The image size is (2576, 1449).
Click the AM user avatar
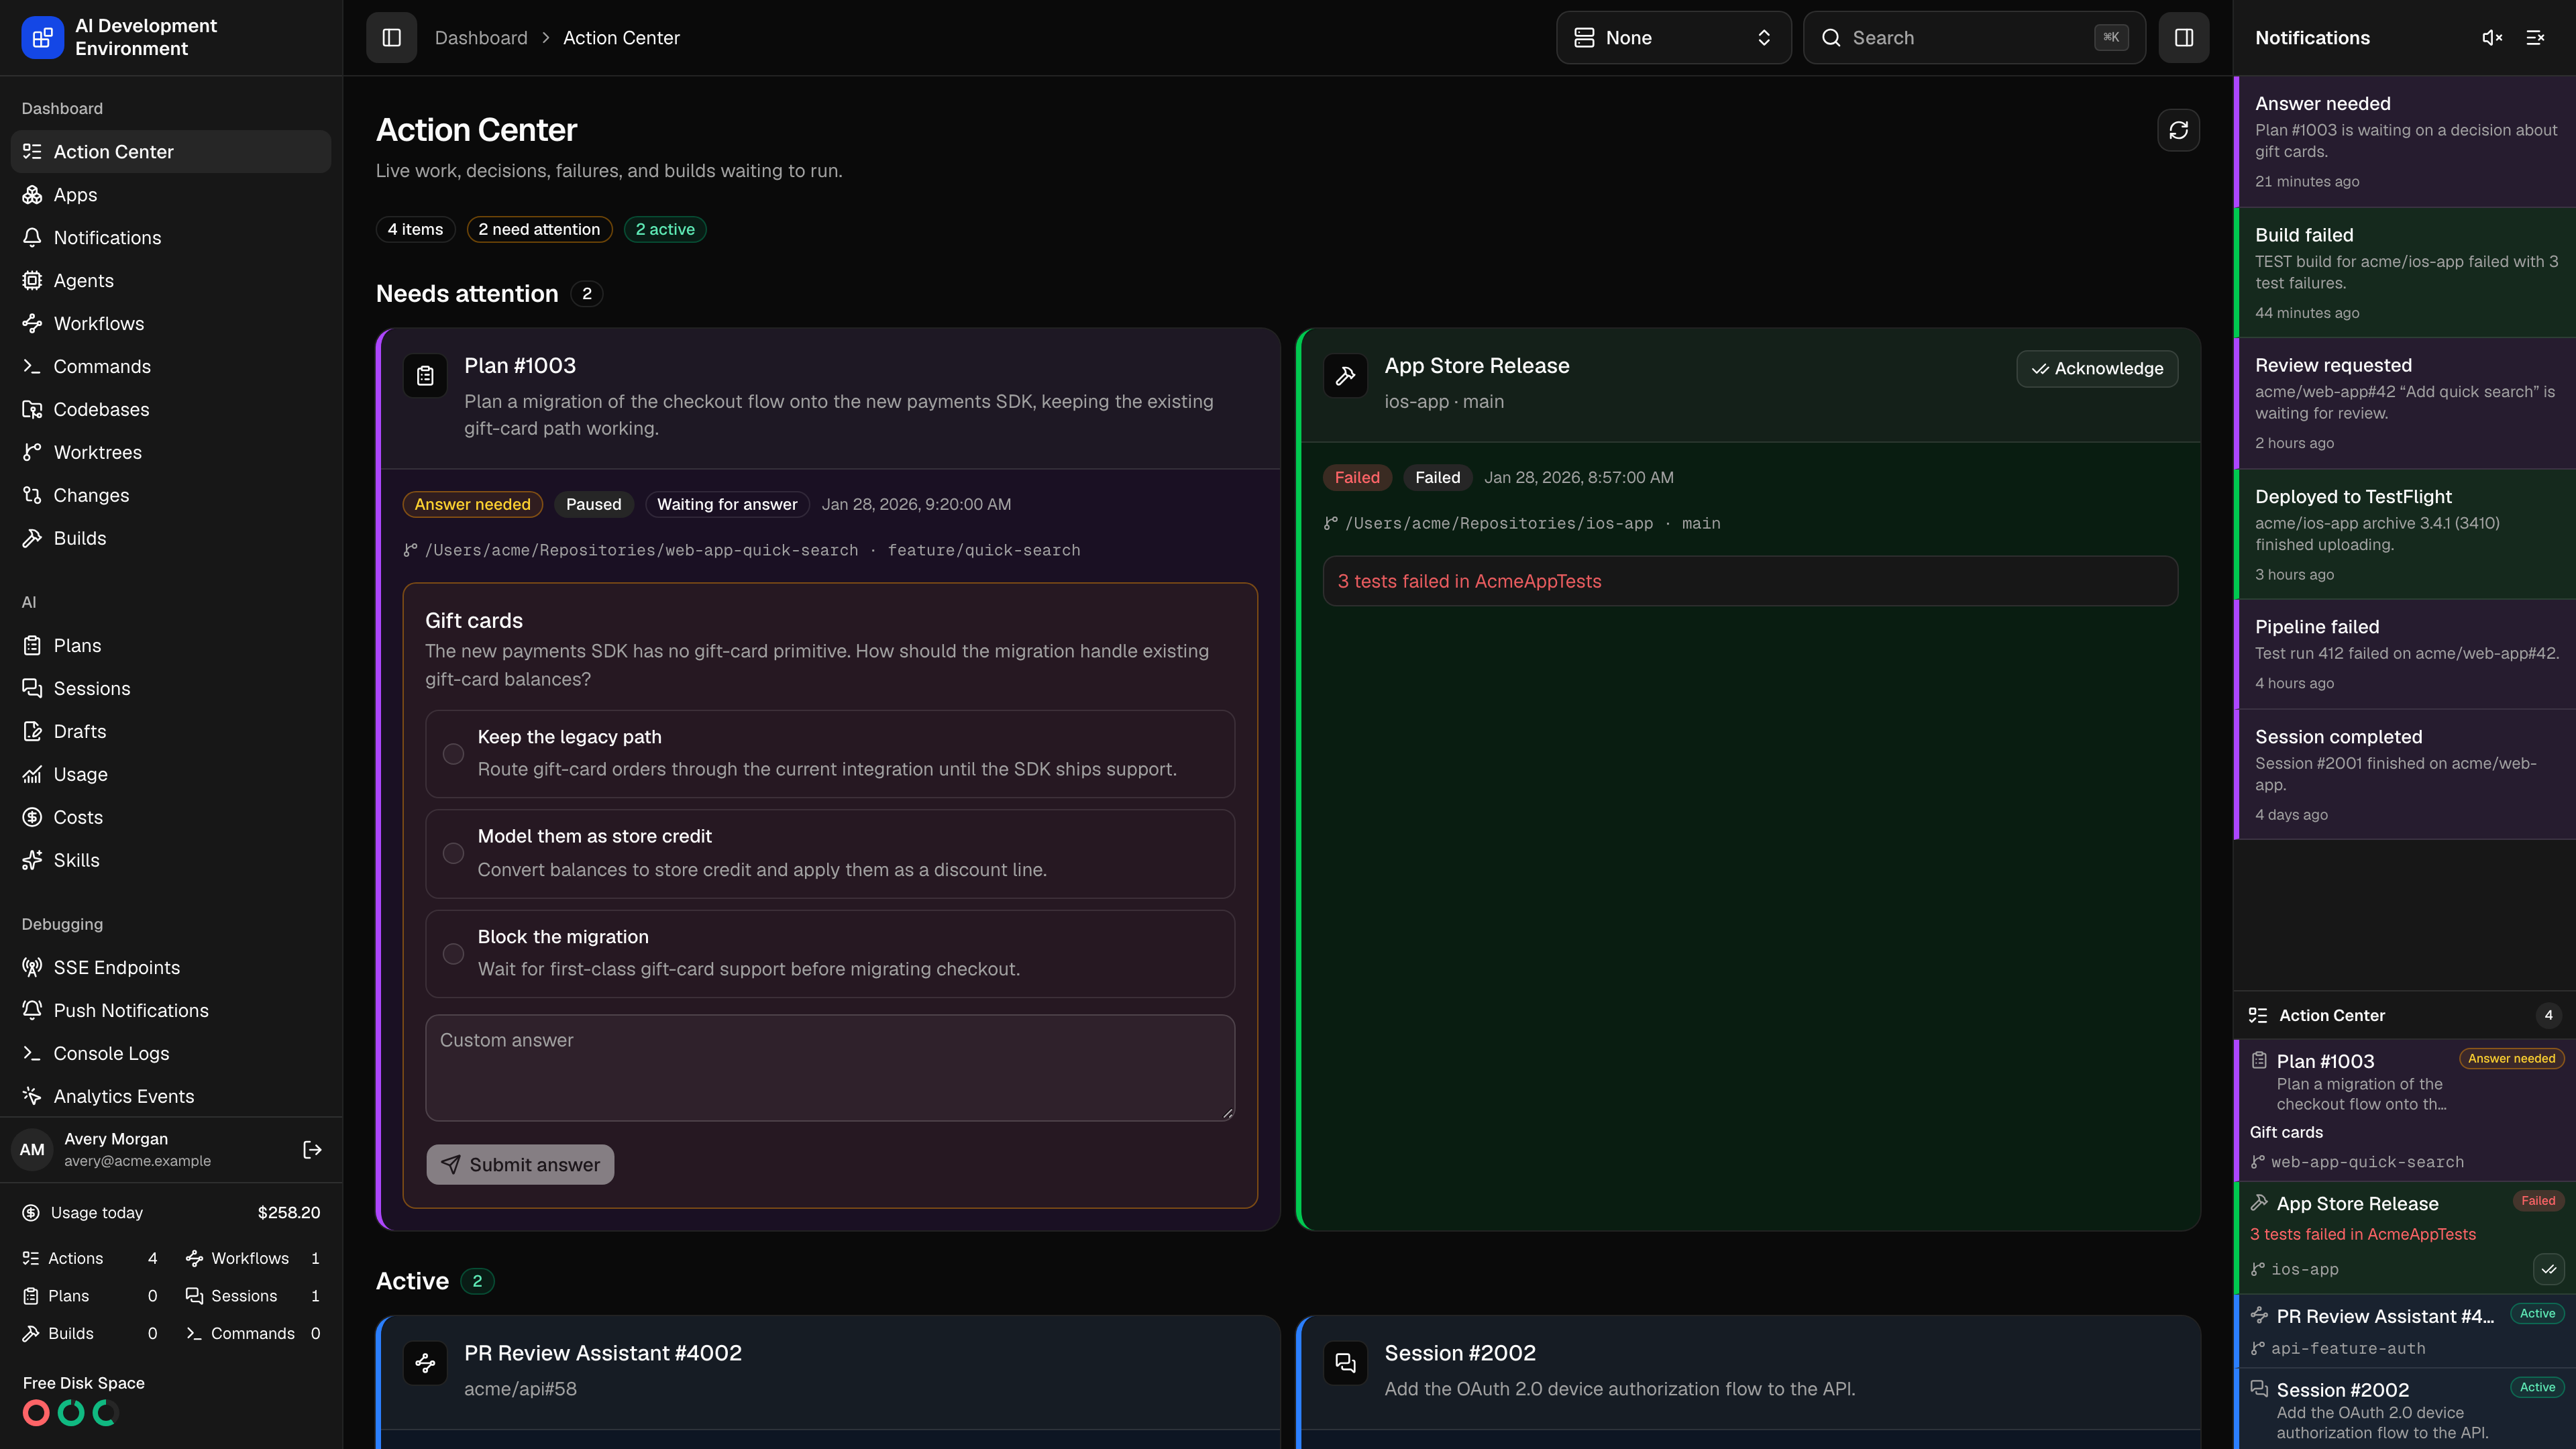pos(32,1150)
